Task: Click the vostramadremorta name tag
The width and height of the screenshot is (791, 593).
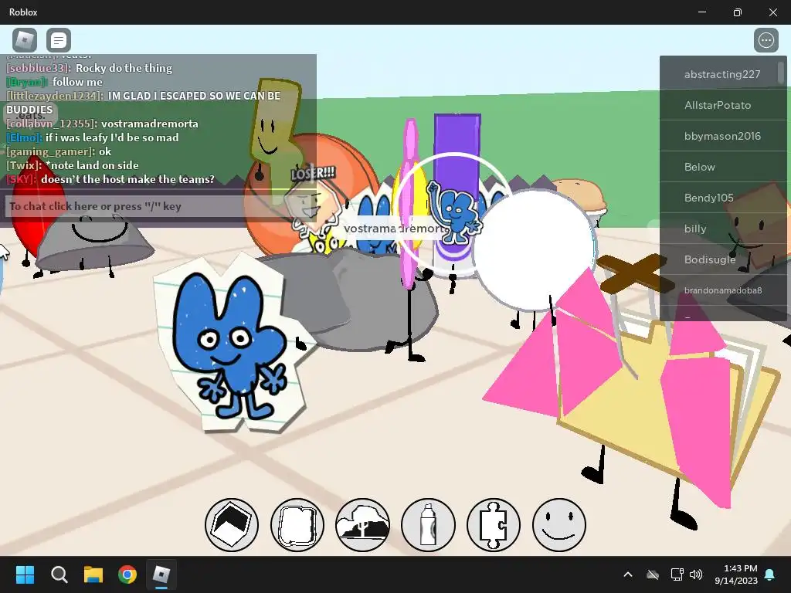Action: (x=396, y=229)
